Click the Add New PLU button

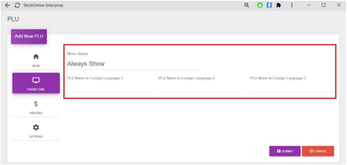pyautogui.click(x=29, y=36)
